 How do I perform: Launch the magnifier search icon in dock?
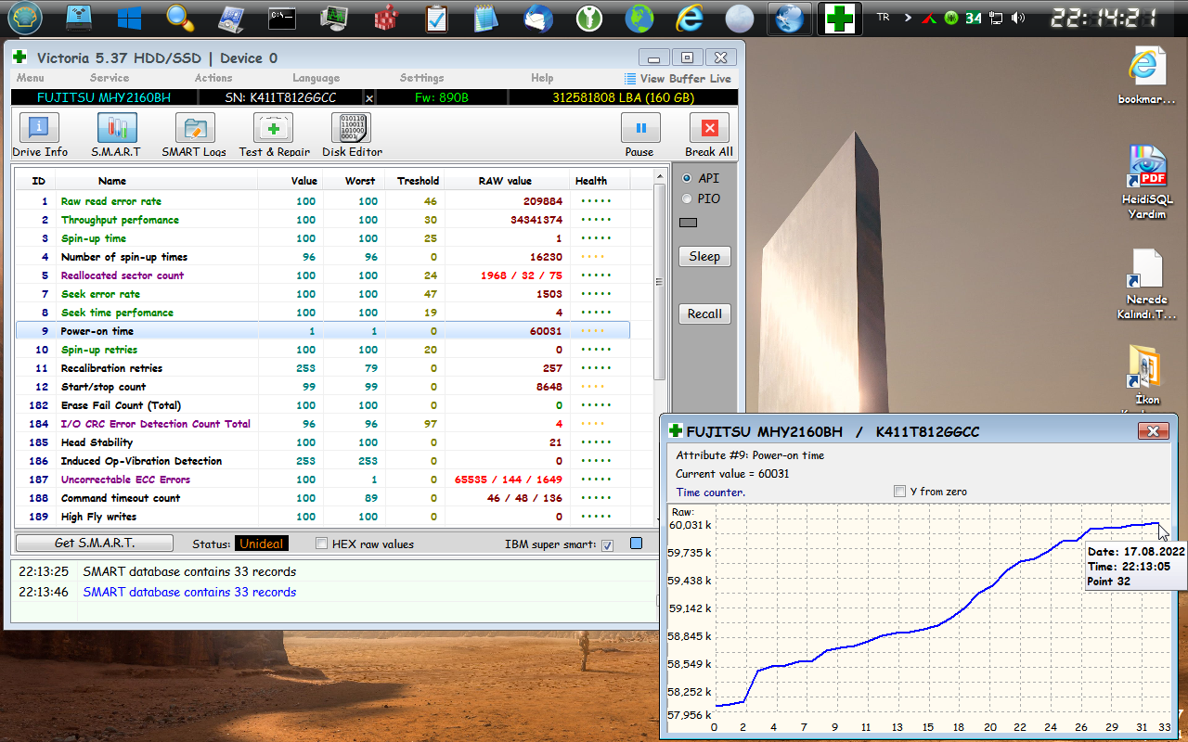click(179, 18)
